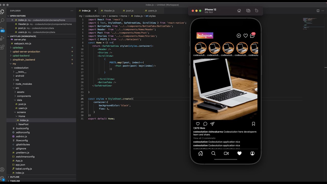This screenshot has height=184, width=327.
Task: Tap the new post plus icon
Action: [x=239, y=36]
